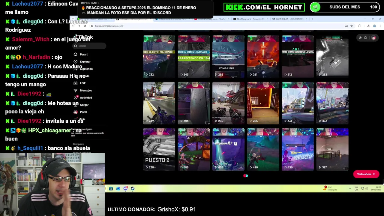Screen dimensions: 384x216
Task: Click the KICK.COM/EL_HORNET banner
Action: point(264,7)
